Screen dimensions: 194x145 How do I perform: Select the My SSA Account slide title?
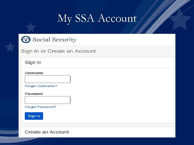[97, 19]
